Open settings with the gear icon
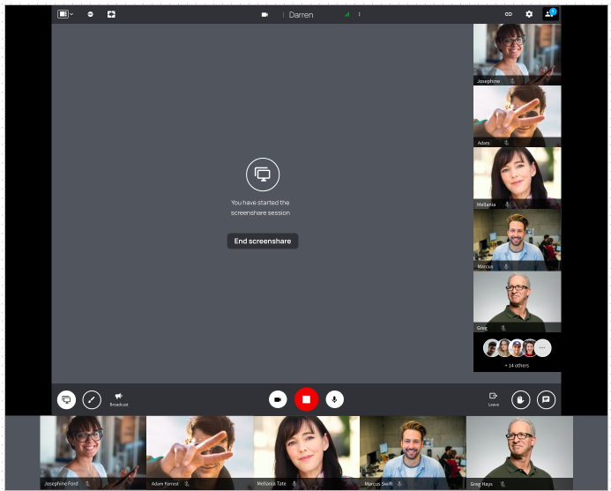Image resolution: width=611 pixels, height=491 pixels. (529, 14)
